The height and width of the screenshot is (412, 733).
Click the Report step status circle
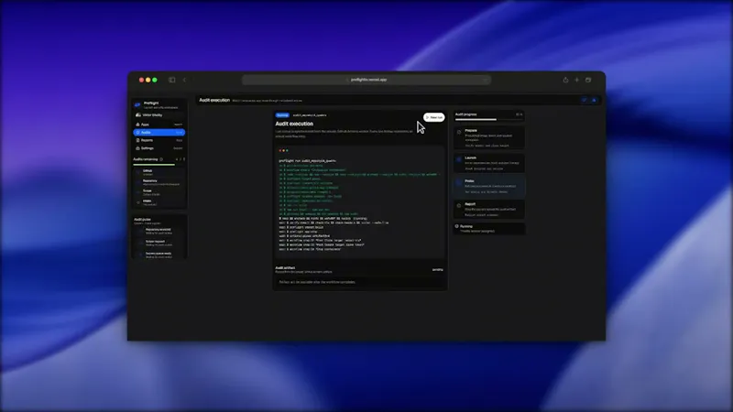point(459,205)
